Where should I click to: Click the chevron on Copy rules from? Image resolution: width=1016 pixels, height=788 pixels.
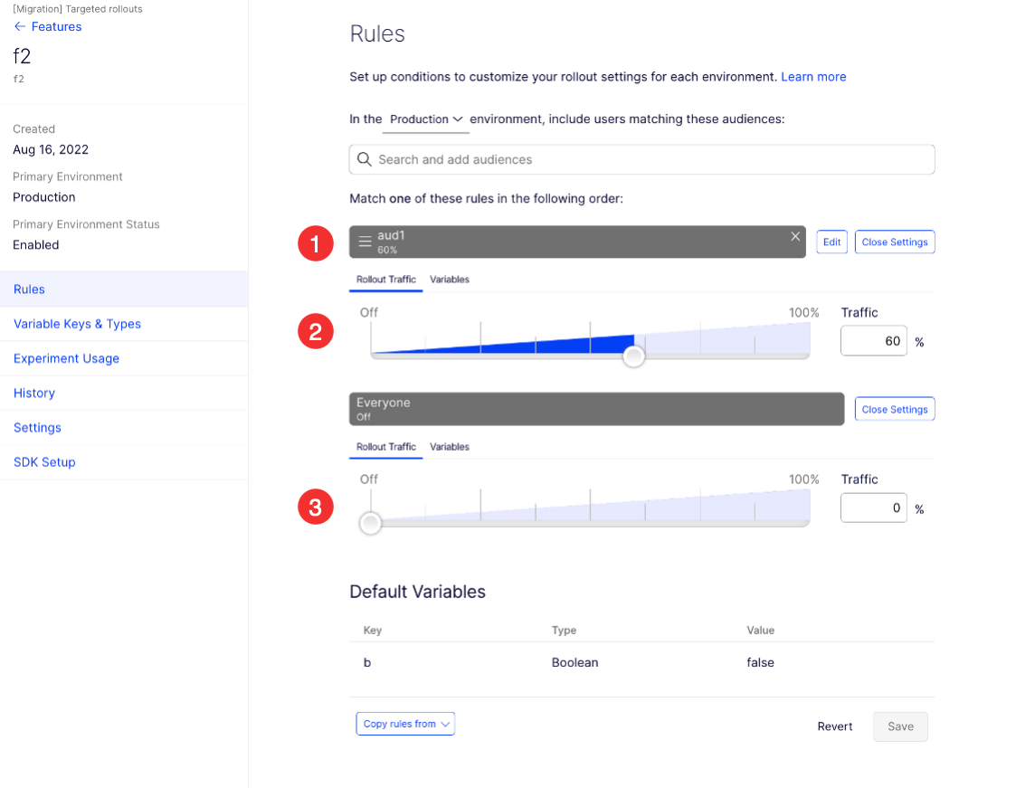(x=445, y=725)
